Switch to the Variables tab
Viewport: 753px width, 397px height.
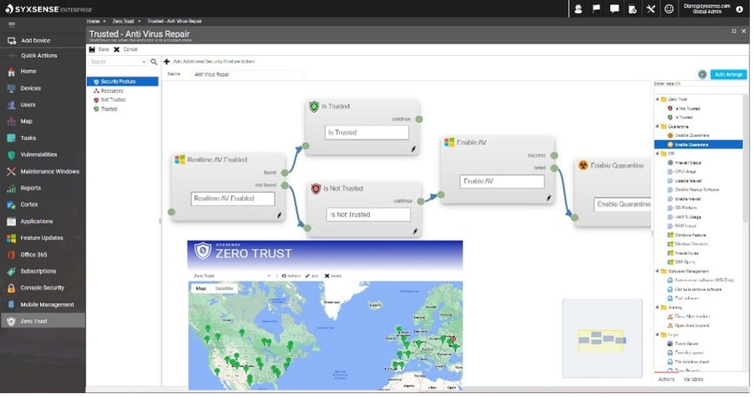tap(693, 379)
